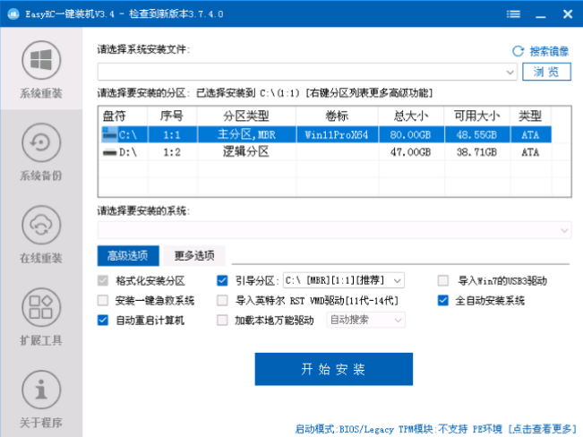This screenshot has height=437, width=583.
Task: Open the Extension Tools (扩展工具) icon
Action: (x=41, y=307)
